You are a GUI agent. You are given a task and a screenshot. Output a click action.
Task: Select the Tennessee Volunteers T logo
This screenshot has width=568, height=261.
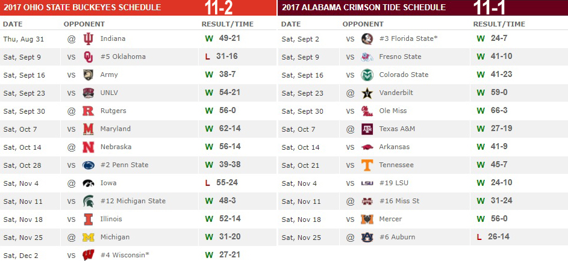[367, 165]
